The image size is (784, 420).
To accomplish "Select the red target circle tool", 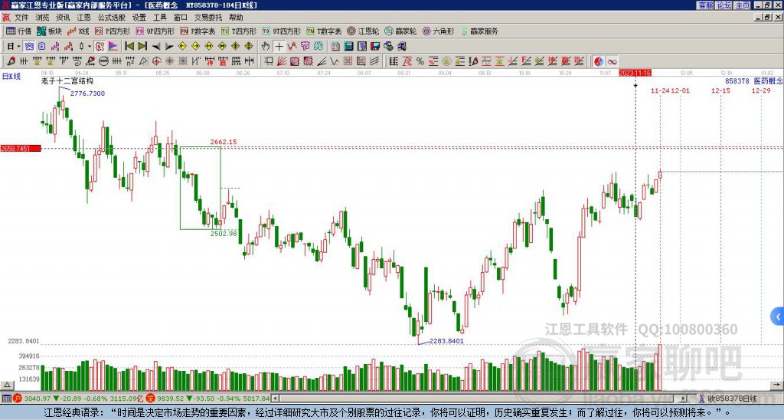I will [156, 61].
